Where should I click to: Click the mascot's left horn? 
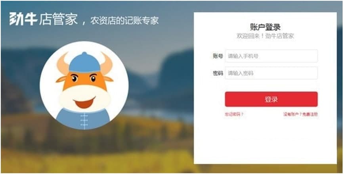[x=63, y=63]
